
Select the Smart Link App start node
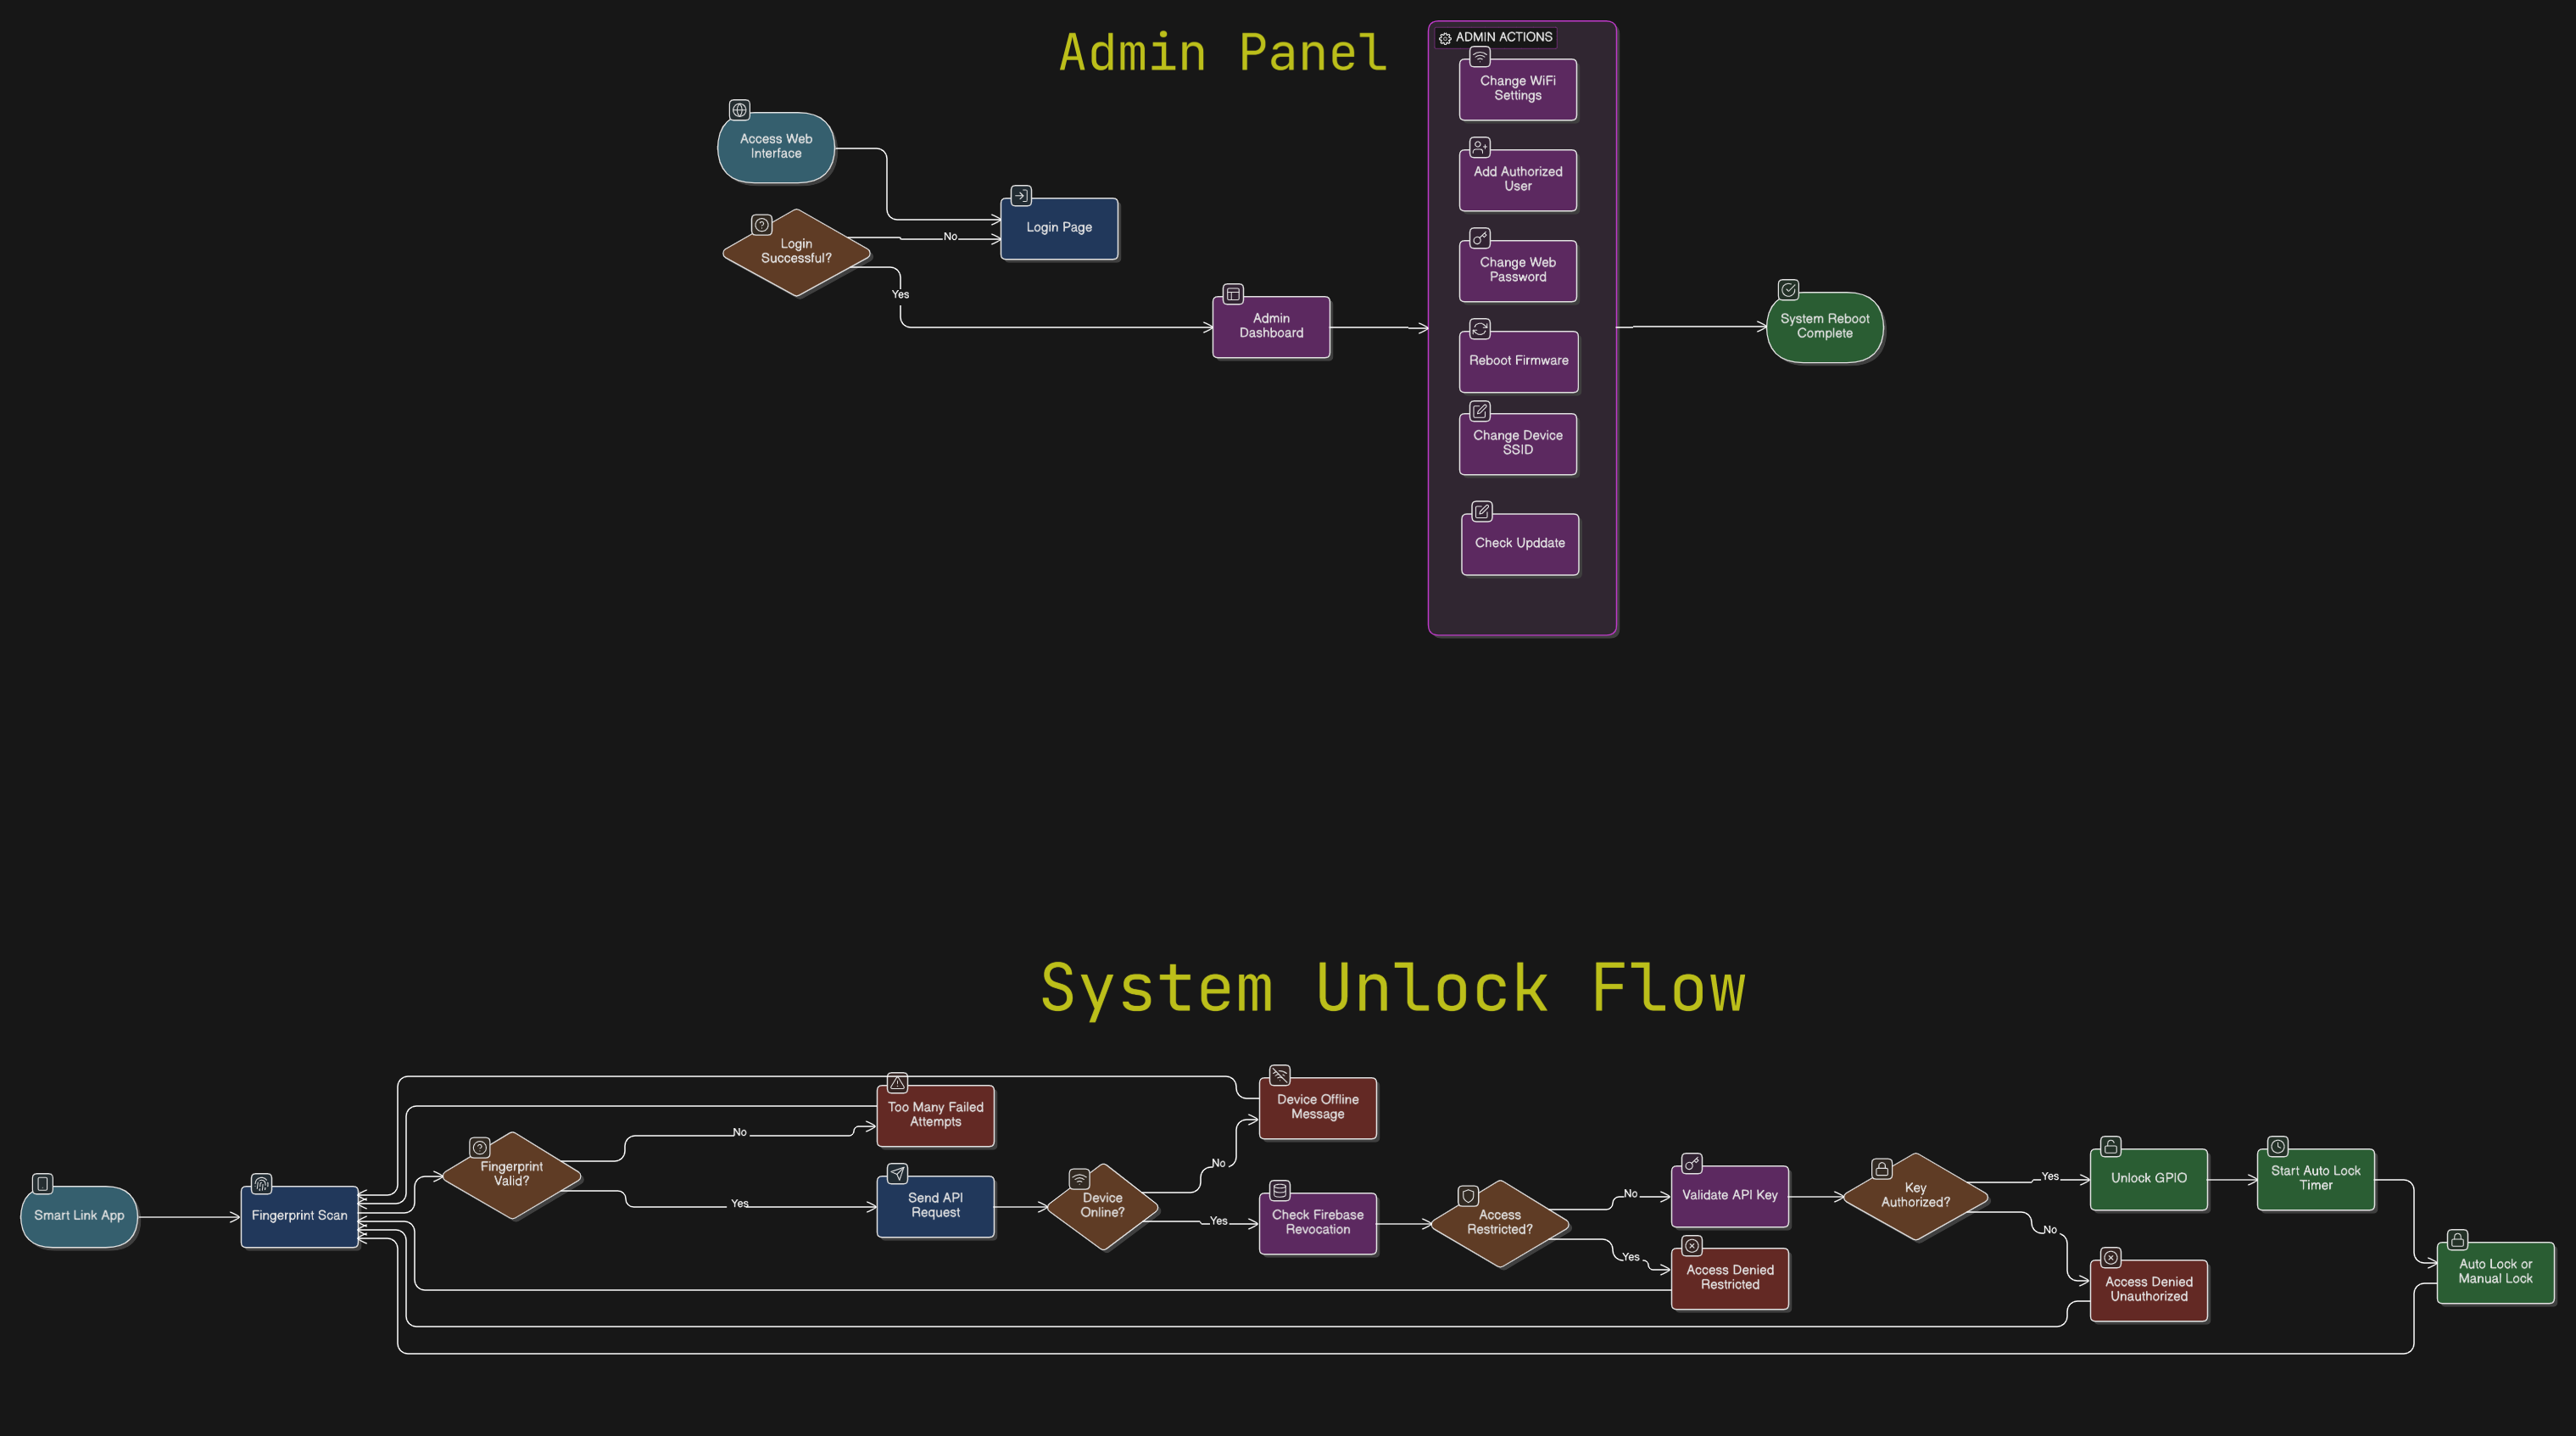[79, 1216]
